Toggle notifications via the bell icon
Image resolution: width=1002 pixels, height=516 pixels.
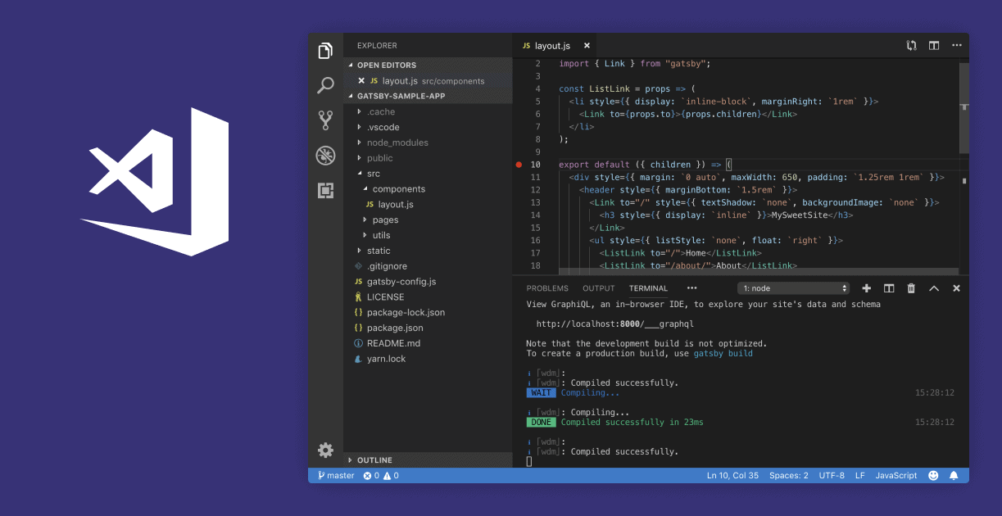click(x=953, y=475)
